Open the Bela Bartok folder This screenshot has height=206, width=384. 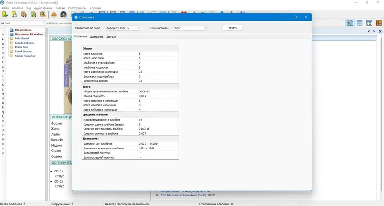pyautogui.click(x=22, y=38)
